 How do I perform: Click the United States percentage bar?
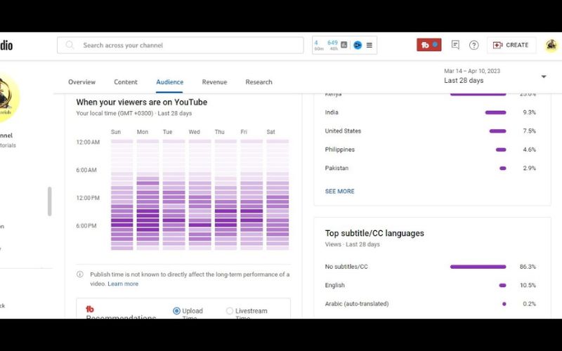pyautogui.click(x=498, y=131)
